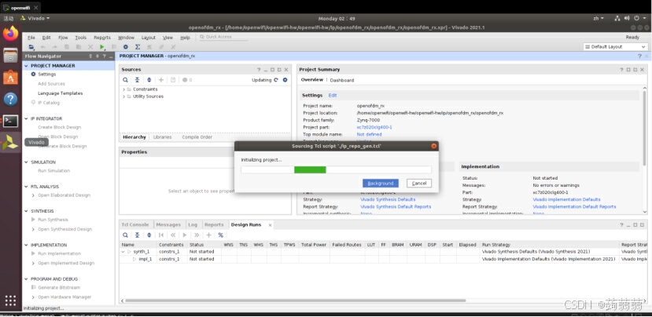This screenshot has width=652, height=317.
Task: Click the percent icon in Design Runs
Action: click(220, 235)
